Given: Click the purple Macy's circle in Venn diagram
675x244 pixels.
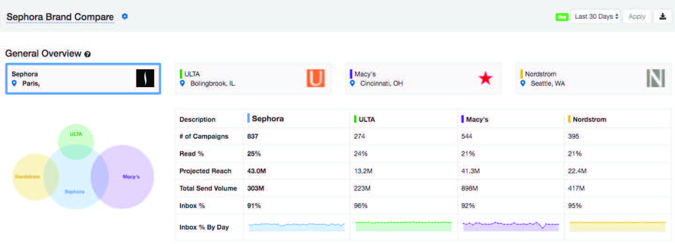Looking at the screenshot, I should [x=123, y=177].
